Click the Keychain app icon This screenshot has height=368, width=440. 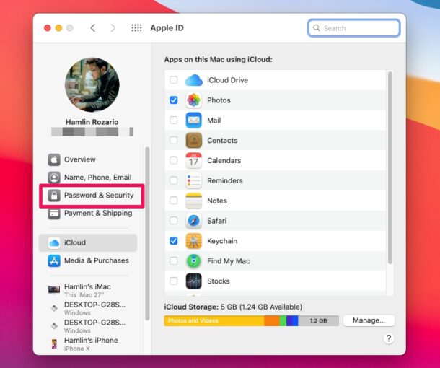coord(193,241)
